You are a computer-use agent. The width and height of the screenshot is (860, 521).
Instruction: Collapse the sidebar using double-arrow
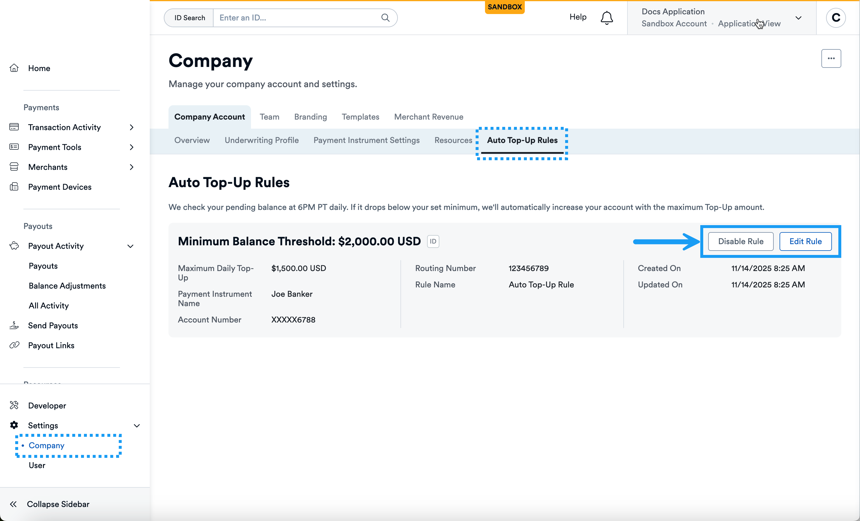13,504
